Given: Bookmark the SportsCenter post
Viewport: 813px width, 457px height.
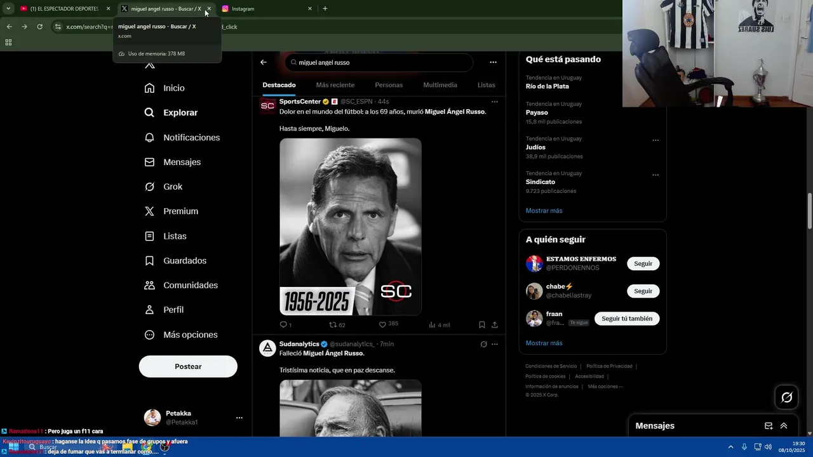Looking at the screenshot, I should pos(482,325).
